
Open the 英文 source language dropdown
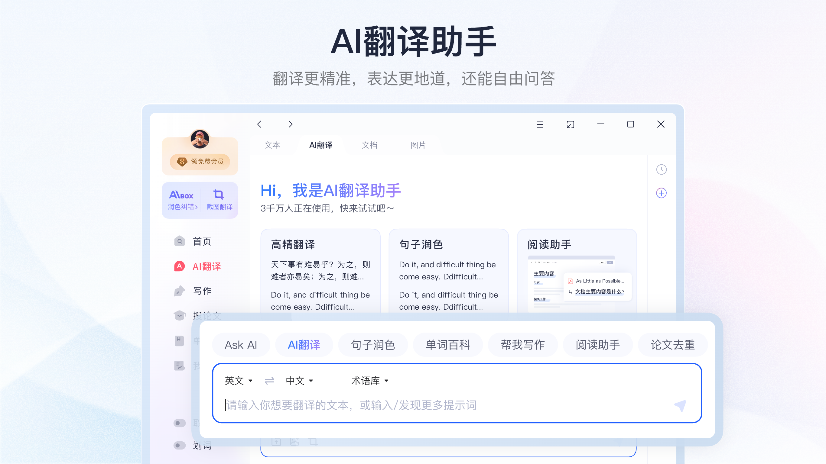238,381
